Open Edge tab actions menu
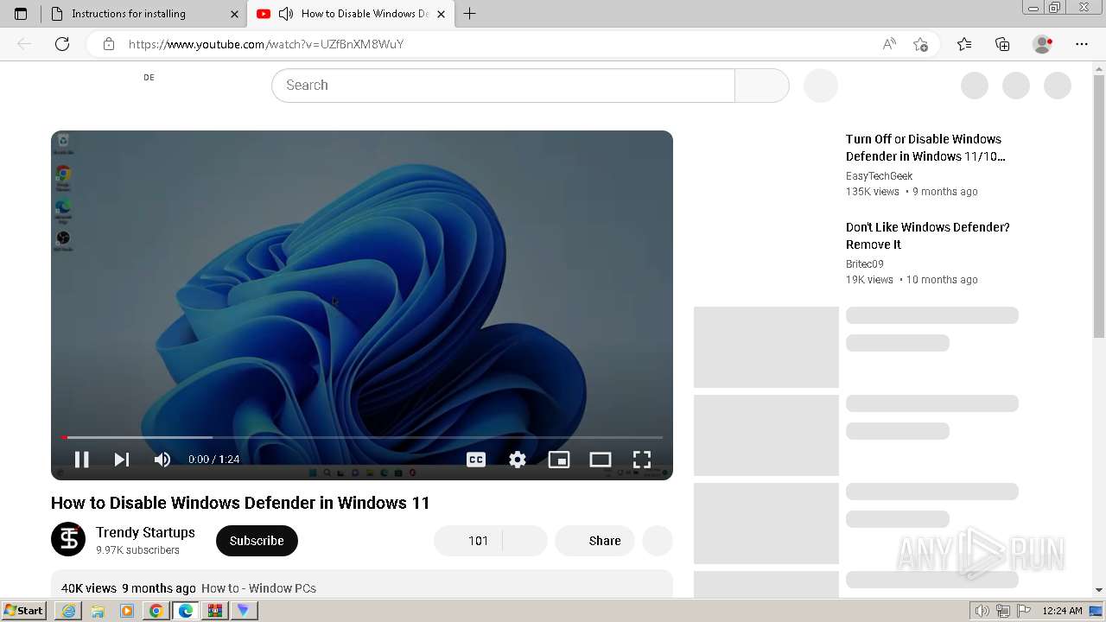Image resolution: width=1106 pixels, height=622 pixels. tap(21, 14)
